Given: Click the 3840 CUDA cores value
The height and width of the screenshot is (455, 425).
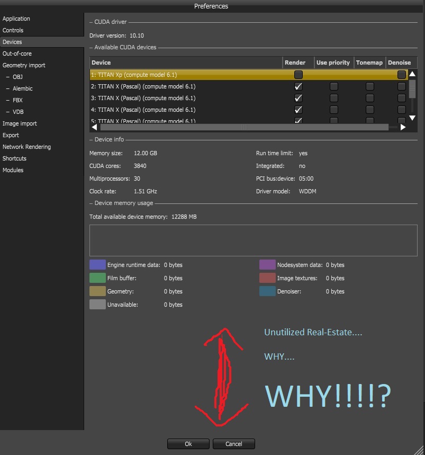Looking at the screenshot, I should (x=140, y=166).
